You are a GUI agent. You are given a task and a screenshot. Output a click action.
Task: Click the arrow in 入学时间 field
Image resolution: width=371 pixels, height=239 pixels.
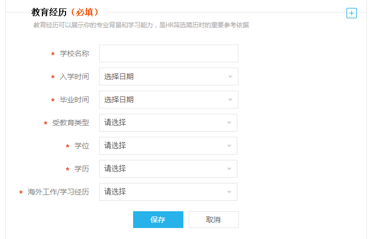tap(230, 77)
